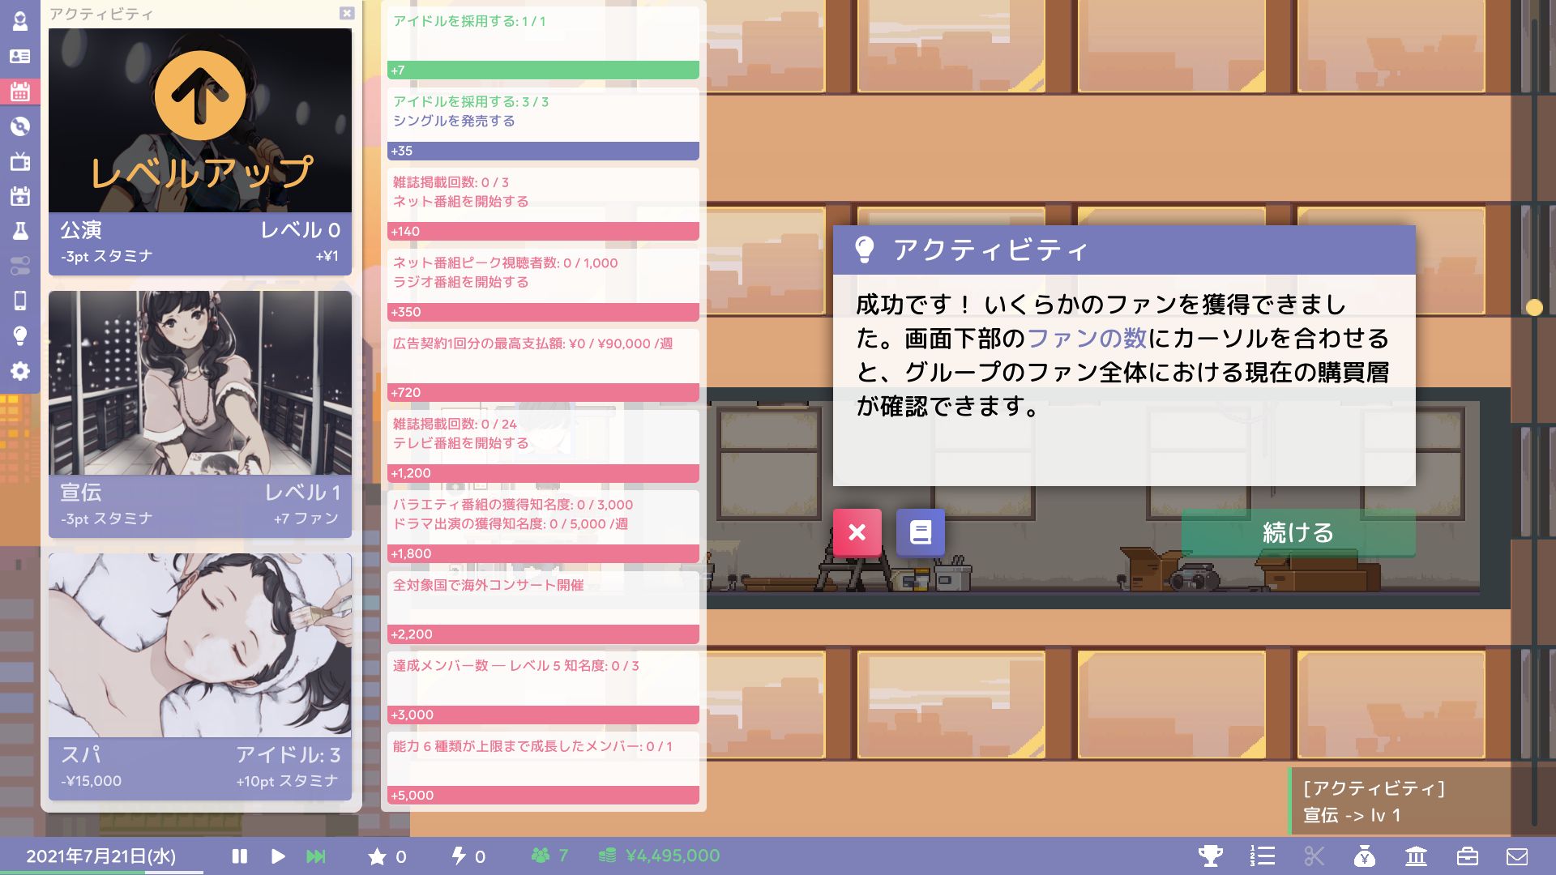The width and height of the screenshot is (1556, 875).
Task: Select the ネット番組ピーク視聴者数 goal row
Action: [x=543, y=284]
